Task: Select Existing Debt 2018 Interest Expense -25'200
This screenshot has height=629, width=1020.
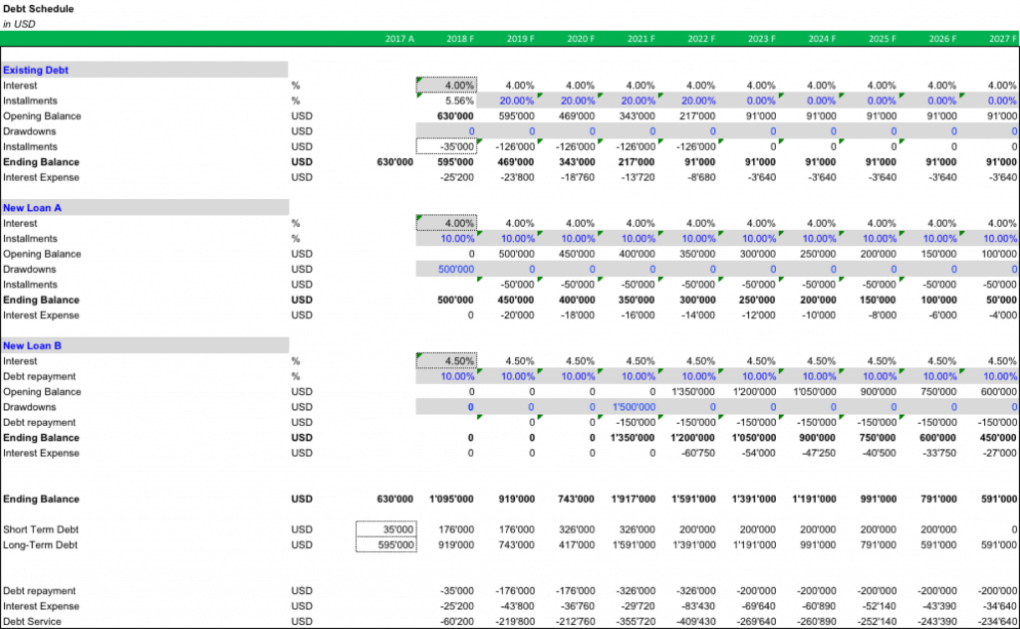Action: point(456,177)
